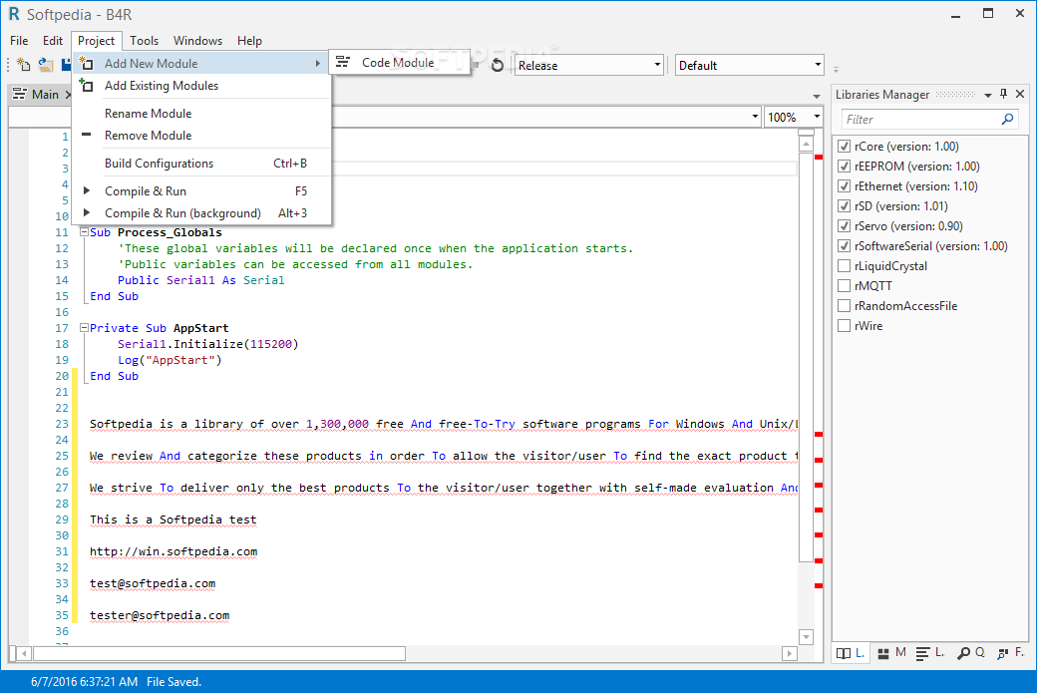The image size is (1037, 693).
Task: Click the horizontal scrollbar left arrow
Action: pyautogui.click(x=24, y=653)
